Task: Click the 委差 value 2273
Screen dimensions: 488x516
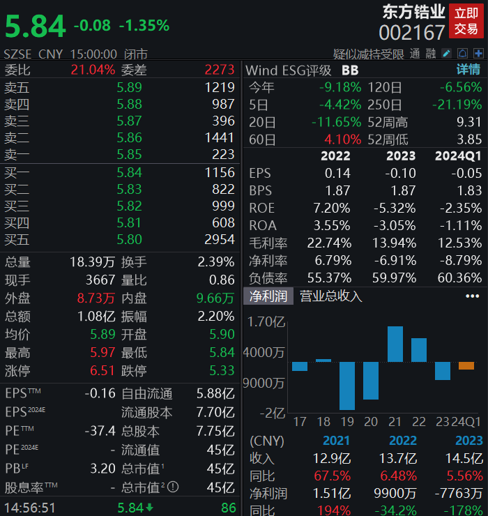Action: 220,70
